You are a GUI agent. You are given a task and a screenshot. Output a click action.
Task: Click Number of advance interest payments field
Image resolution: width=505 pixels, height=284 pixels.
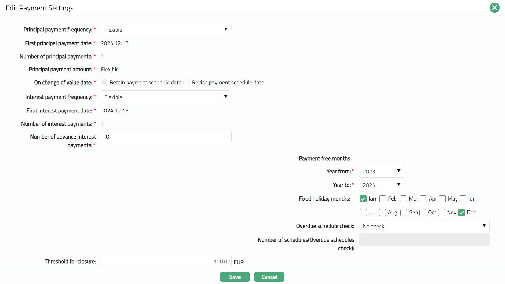coord(166,137)
